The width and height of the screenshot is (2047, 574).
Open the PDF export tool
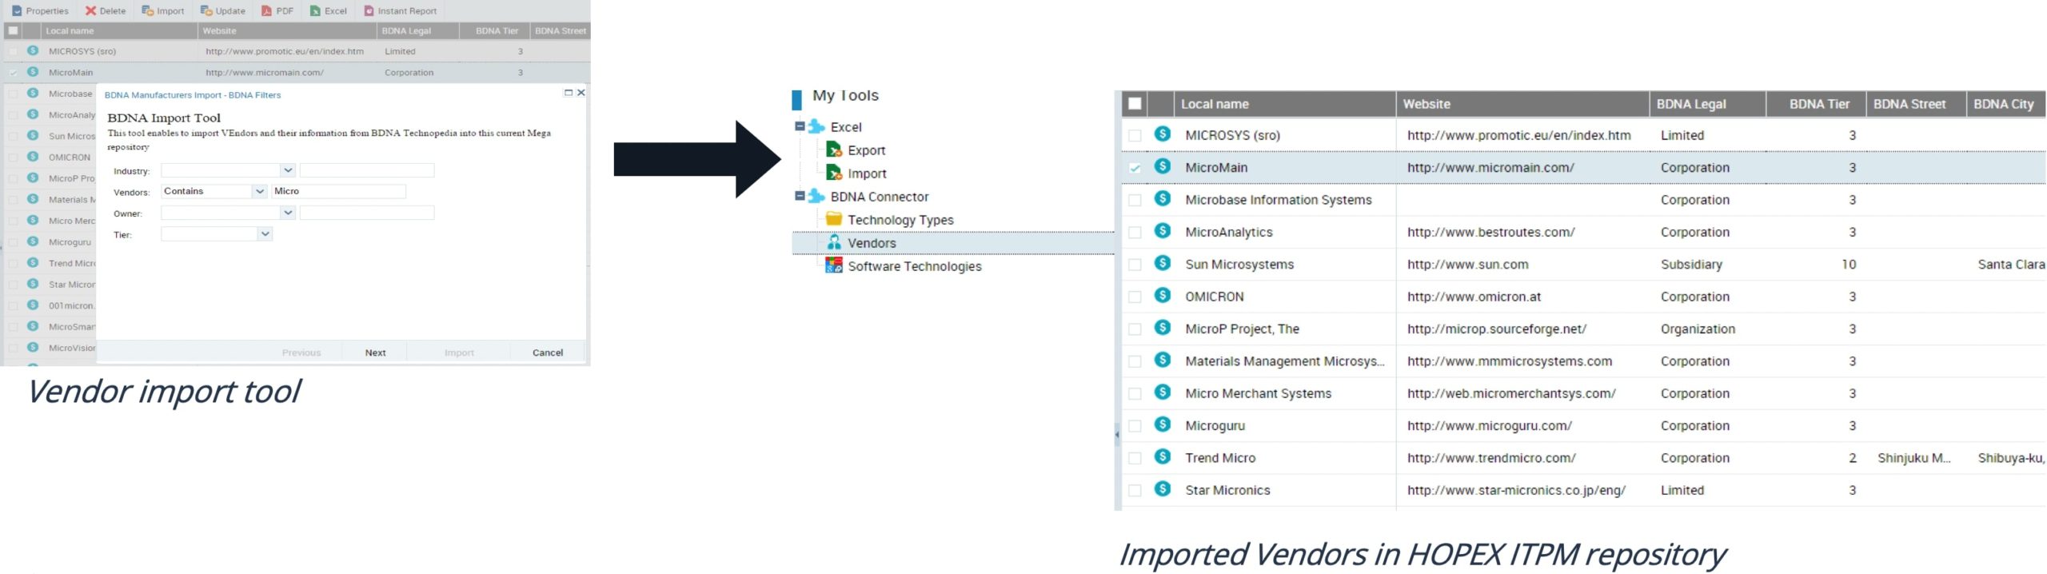click(267, 10)
